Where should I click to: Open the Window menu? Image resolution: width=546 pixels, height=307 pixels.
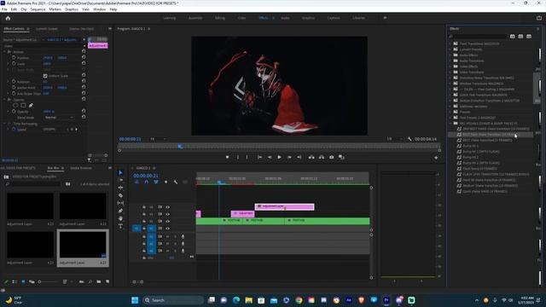(99, 9)
